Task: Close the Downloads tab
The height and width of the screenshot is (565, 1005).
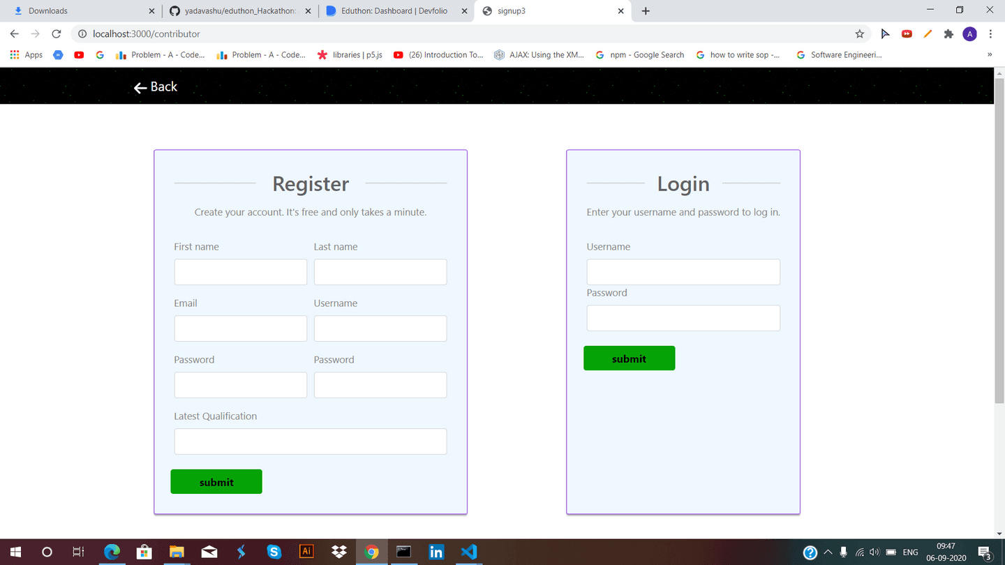Action: [152, 11]
